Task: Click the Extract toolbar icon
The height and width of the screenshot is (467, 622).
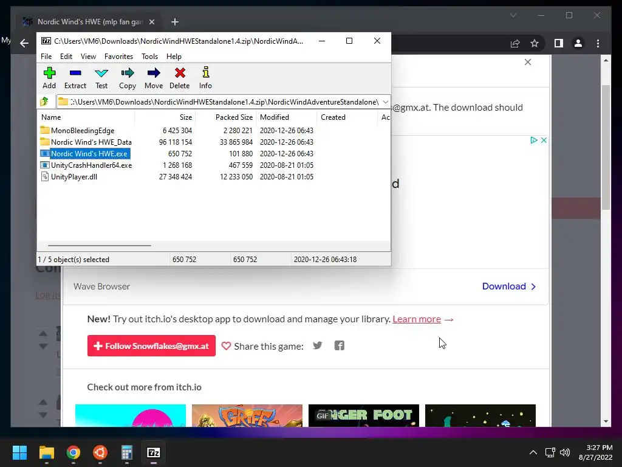Action: [x=75, y=78]
